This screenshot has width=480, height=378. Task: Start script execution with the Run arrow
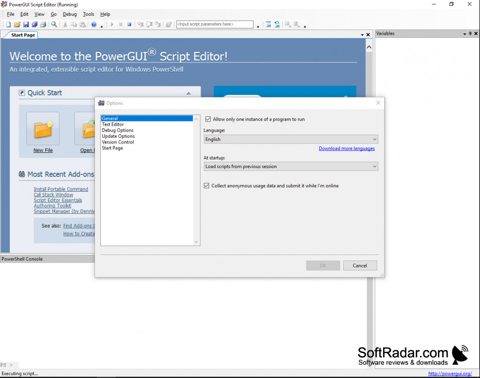112,24
